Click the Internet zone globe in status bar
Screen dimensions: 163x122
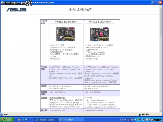140,115
